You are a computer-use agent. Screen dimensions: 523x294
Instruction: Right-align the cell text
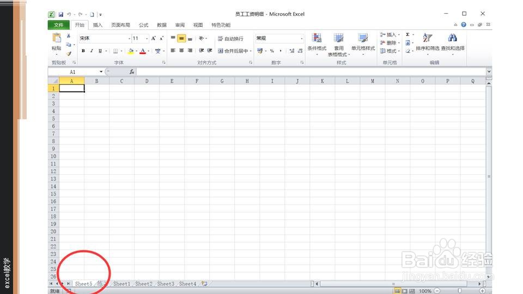point(190,51)
